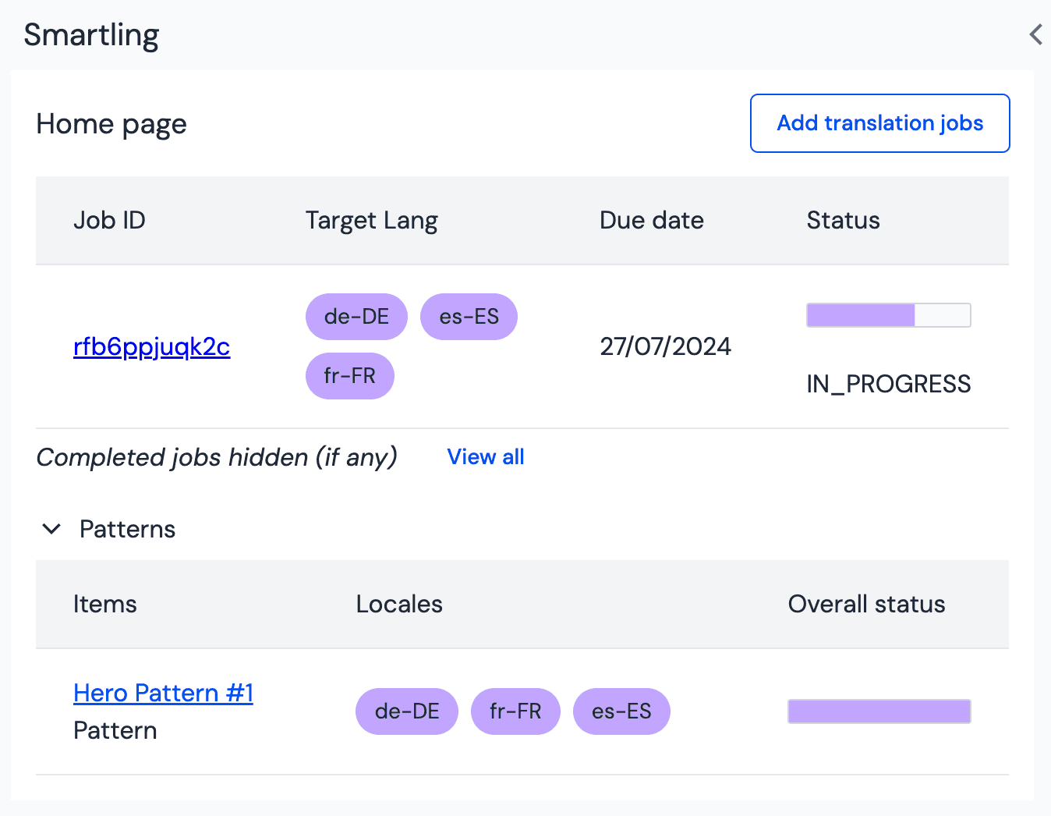Click the es-ES locale of Hero Pattern #1
1051x816 pixels.
(x=621, y=711)
